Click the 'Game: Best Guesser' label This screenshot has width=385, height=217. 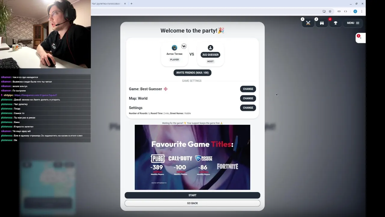(x=145, y=89)
